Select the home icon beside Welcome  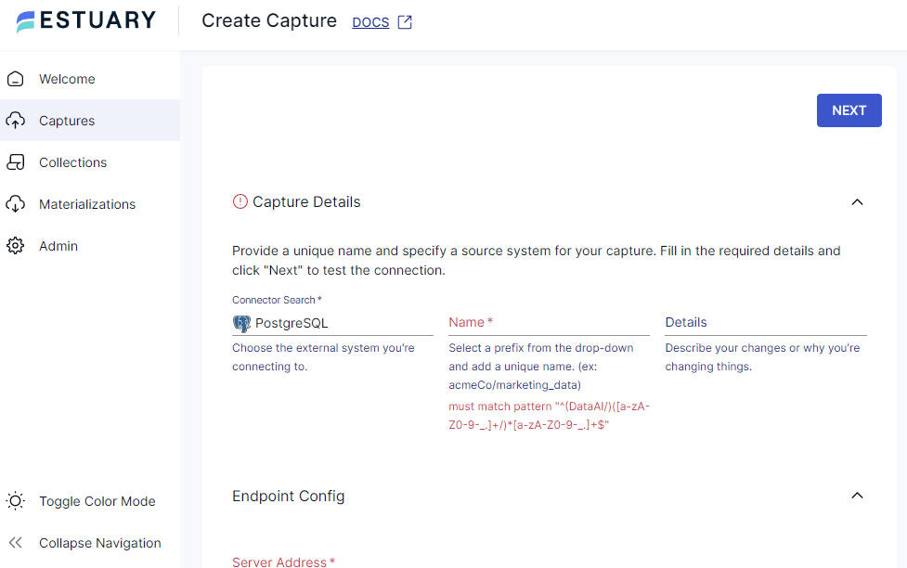coord(15,79)
